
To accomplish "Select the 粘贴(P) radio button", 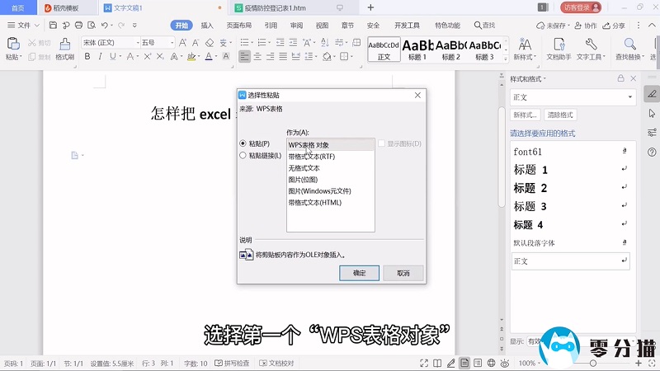I will tap(243, 143).
